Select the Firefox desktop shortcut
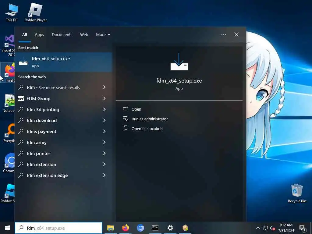This screenshot has width=312, height=234. point(8,72)
